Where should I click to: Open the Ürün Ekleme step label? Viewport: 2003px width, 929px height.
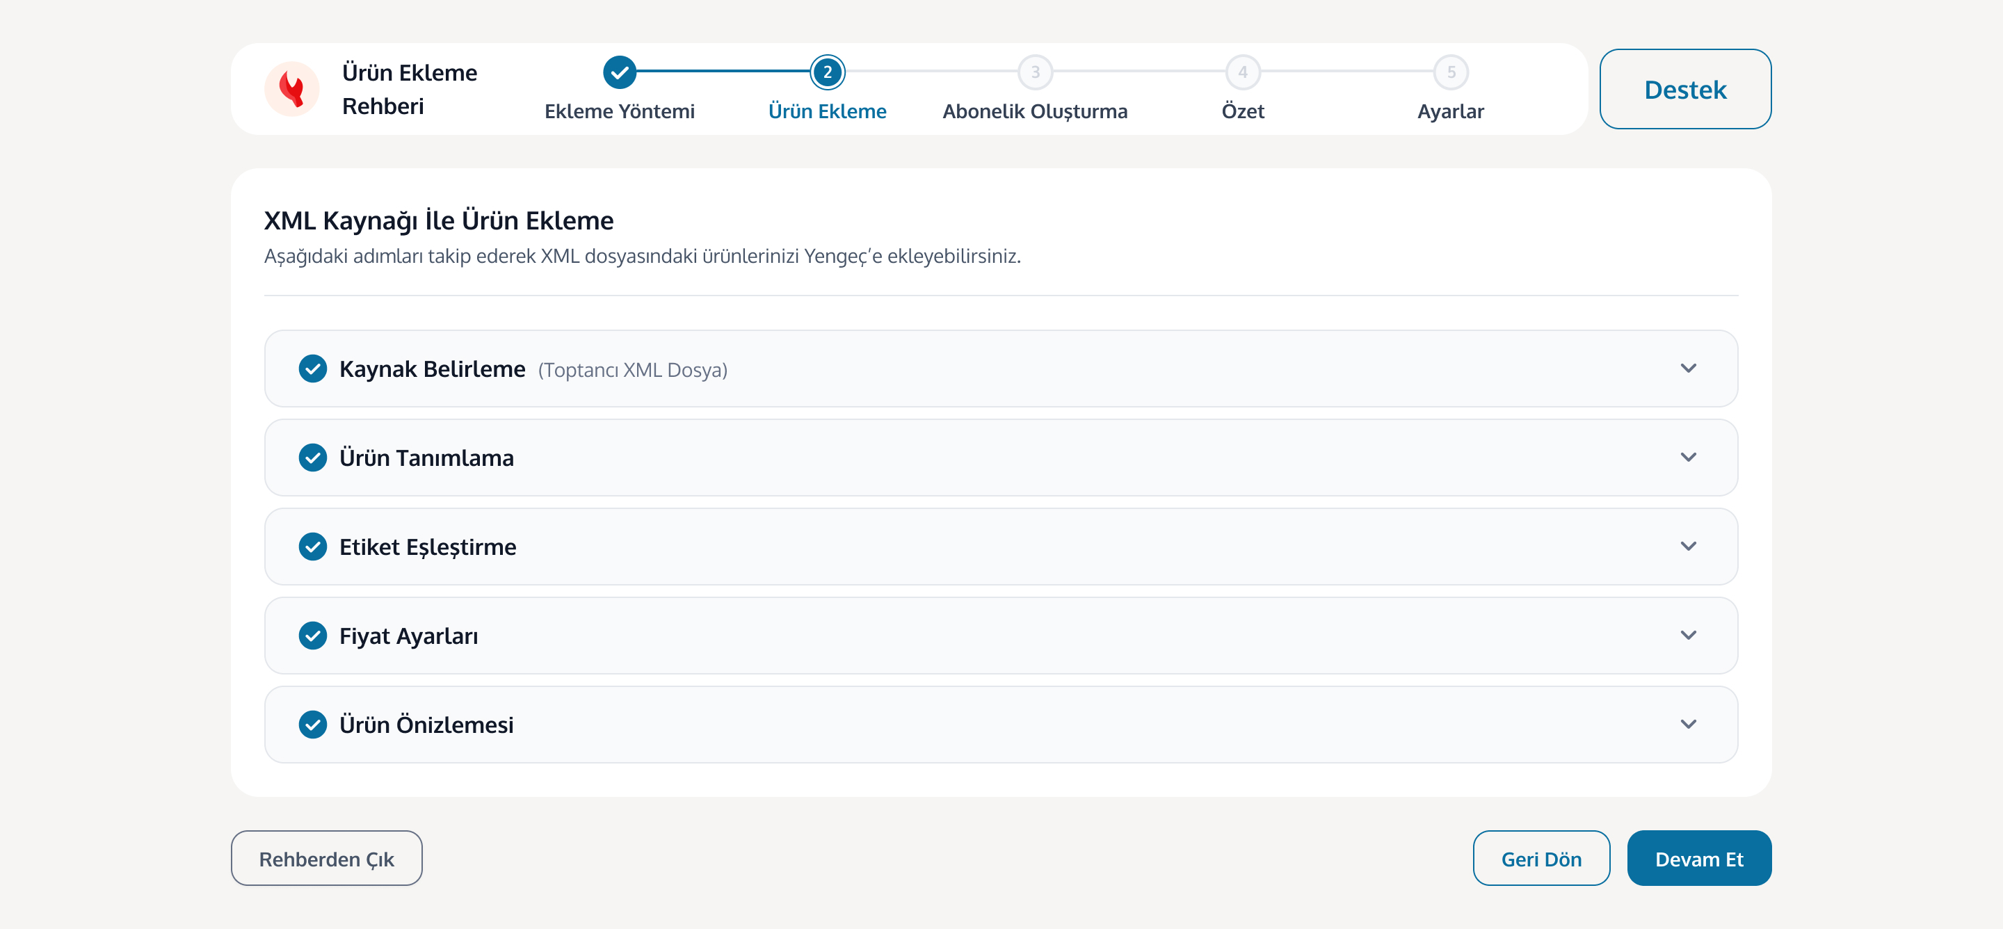[828, 111]
